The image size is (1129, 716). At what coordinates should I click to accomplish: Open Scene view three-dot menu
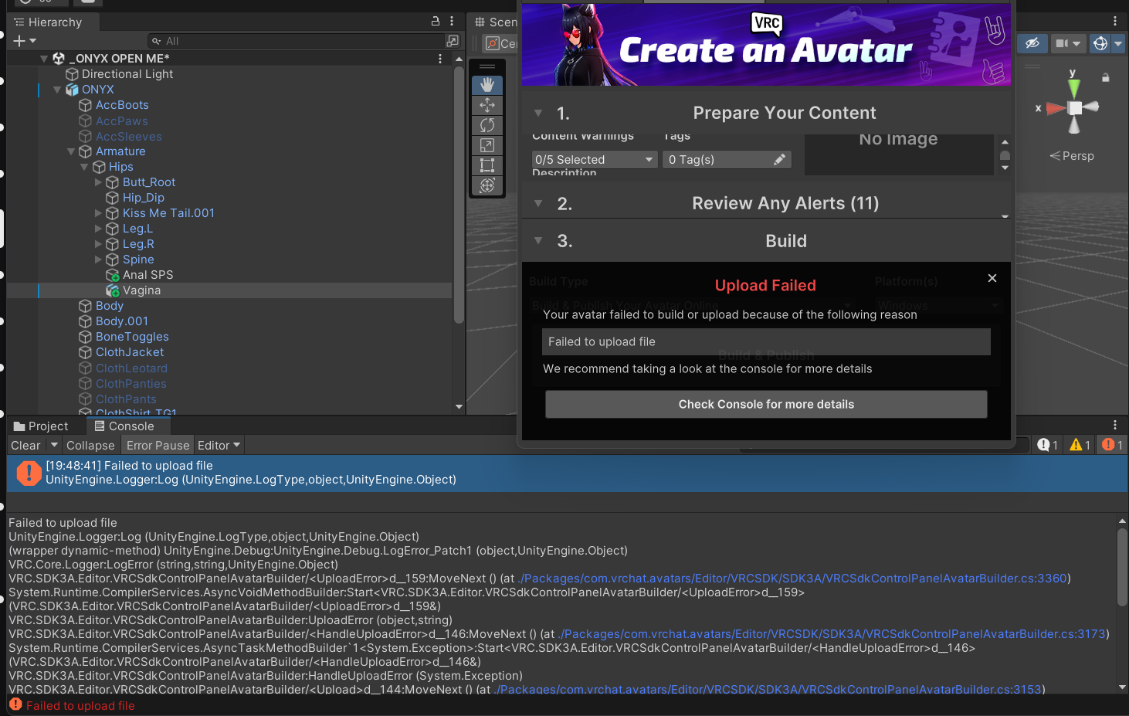[x=1115, y=22]
